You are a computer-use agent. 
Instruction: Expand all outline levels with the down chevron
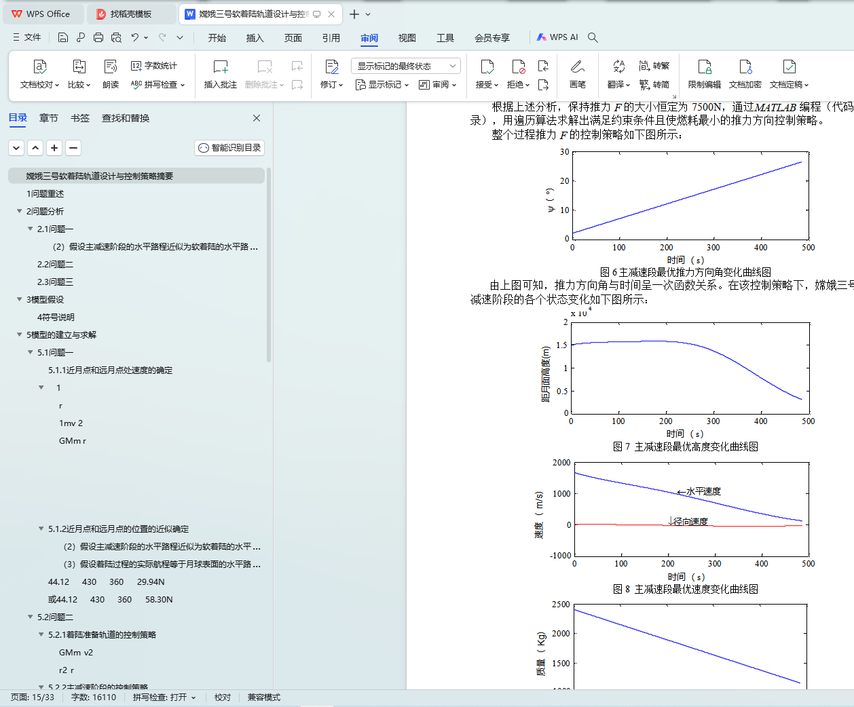(16, 148)
